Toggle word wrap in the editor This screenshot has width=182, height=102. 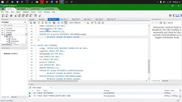[103, 23]
